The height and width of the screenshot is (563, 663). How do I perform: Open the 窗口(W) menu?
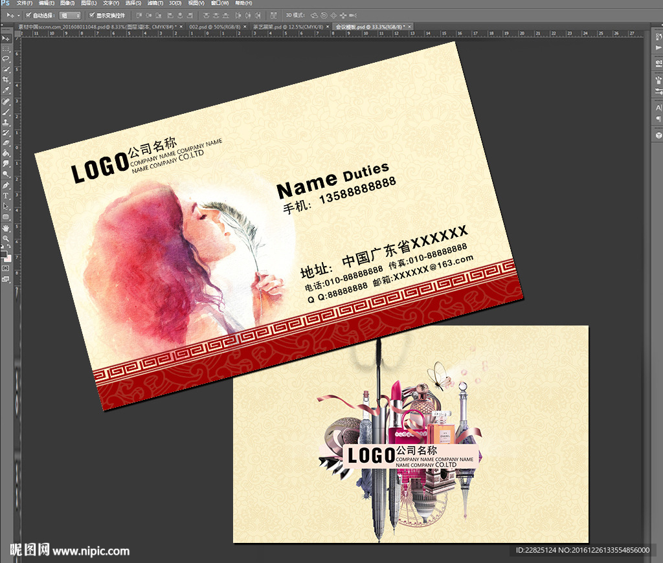coord(220,3)
